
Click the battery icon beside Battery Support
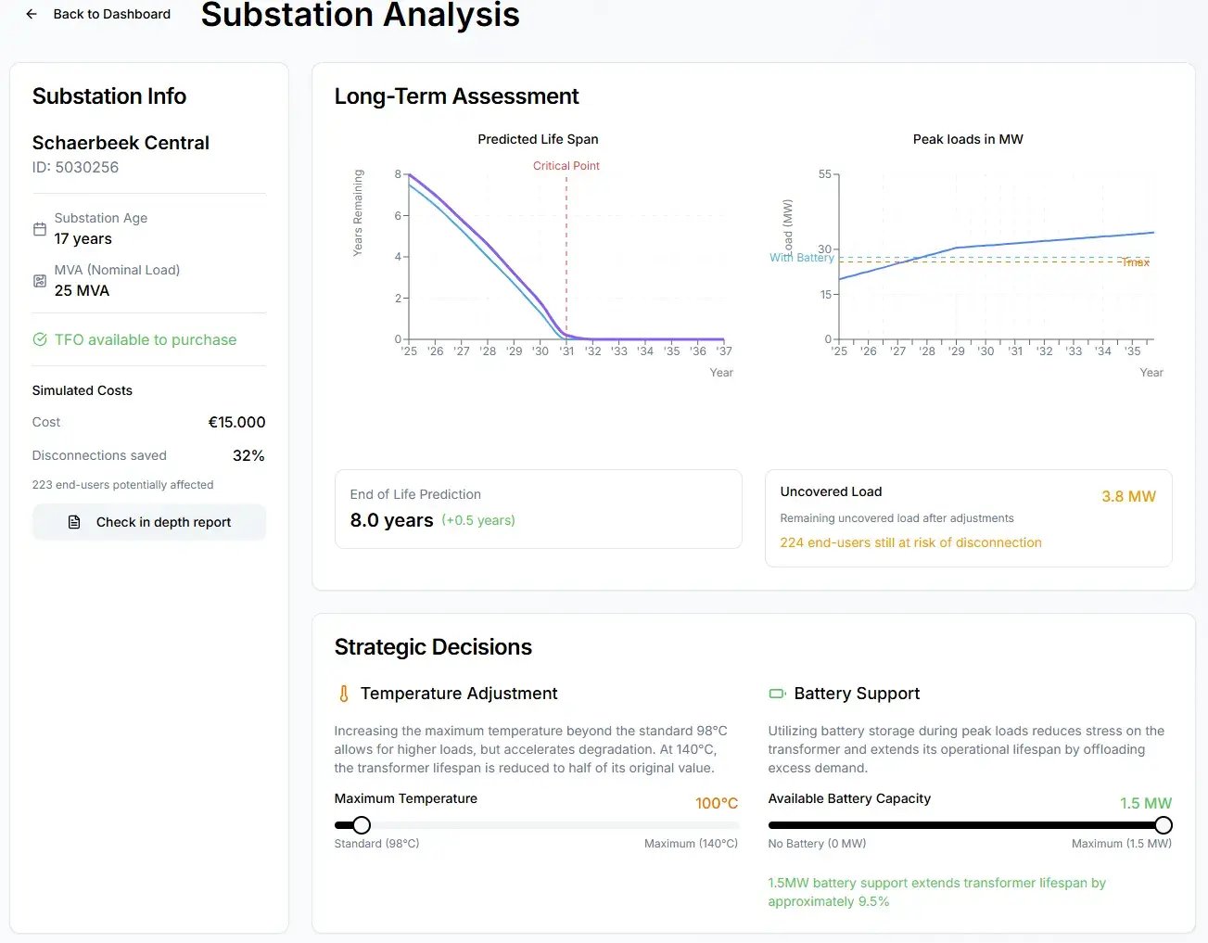[x=777, y=694]
